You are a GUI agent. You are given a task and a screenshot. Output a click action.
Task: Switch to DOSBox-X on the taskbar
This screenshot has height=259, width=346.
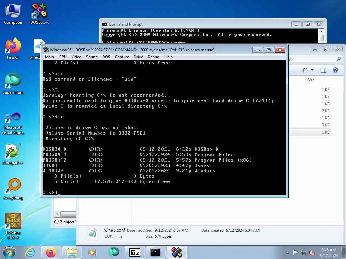[x=177, y=252]
